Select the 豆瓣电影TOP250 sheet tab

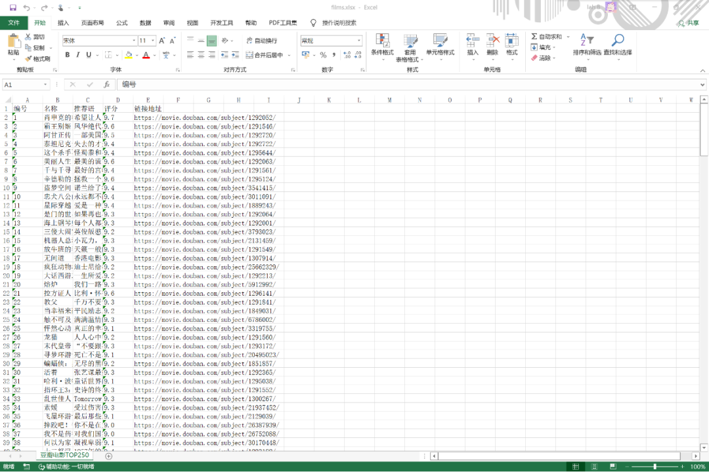(x=64, y=456)
